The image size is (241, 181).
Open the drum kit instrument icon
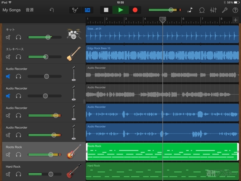(x=73, y=35)
